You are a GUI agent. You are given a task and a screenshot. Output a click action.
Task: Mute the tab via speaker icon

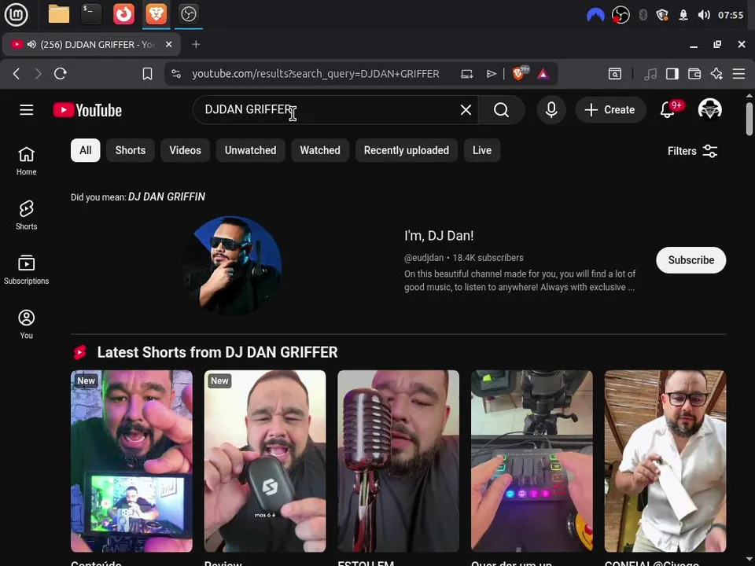31,44
